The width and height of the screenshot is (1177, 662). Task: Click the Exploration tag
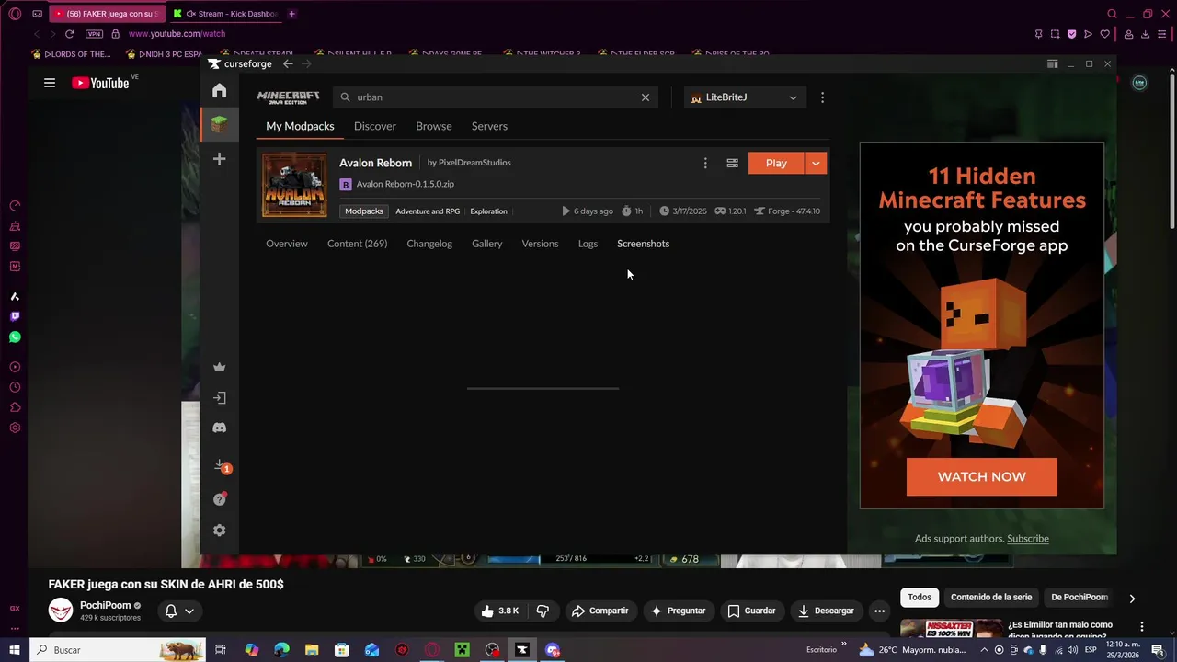pos(488,211)
